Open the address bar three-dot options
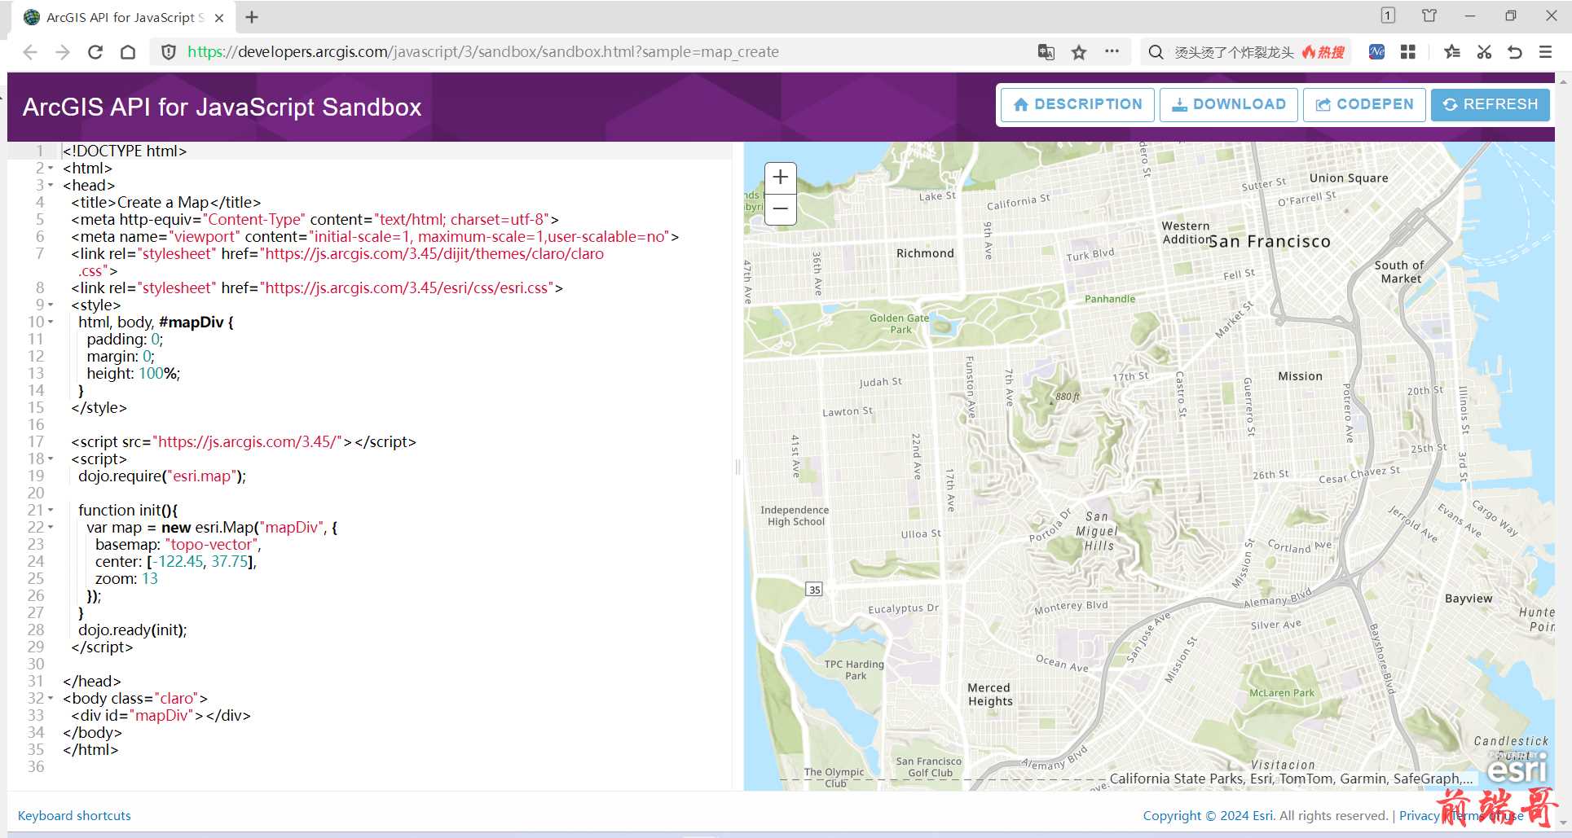 (x=1112, y=51)
